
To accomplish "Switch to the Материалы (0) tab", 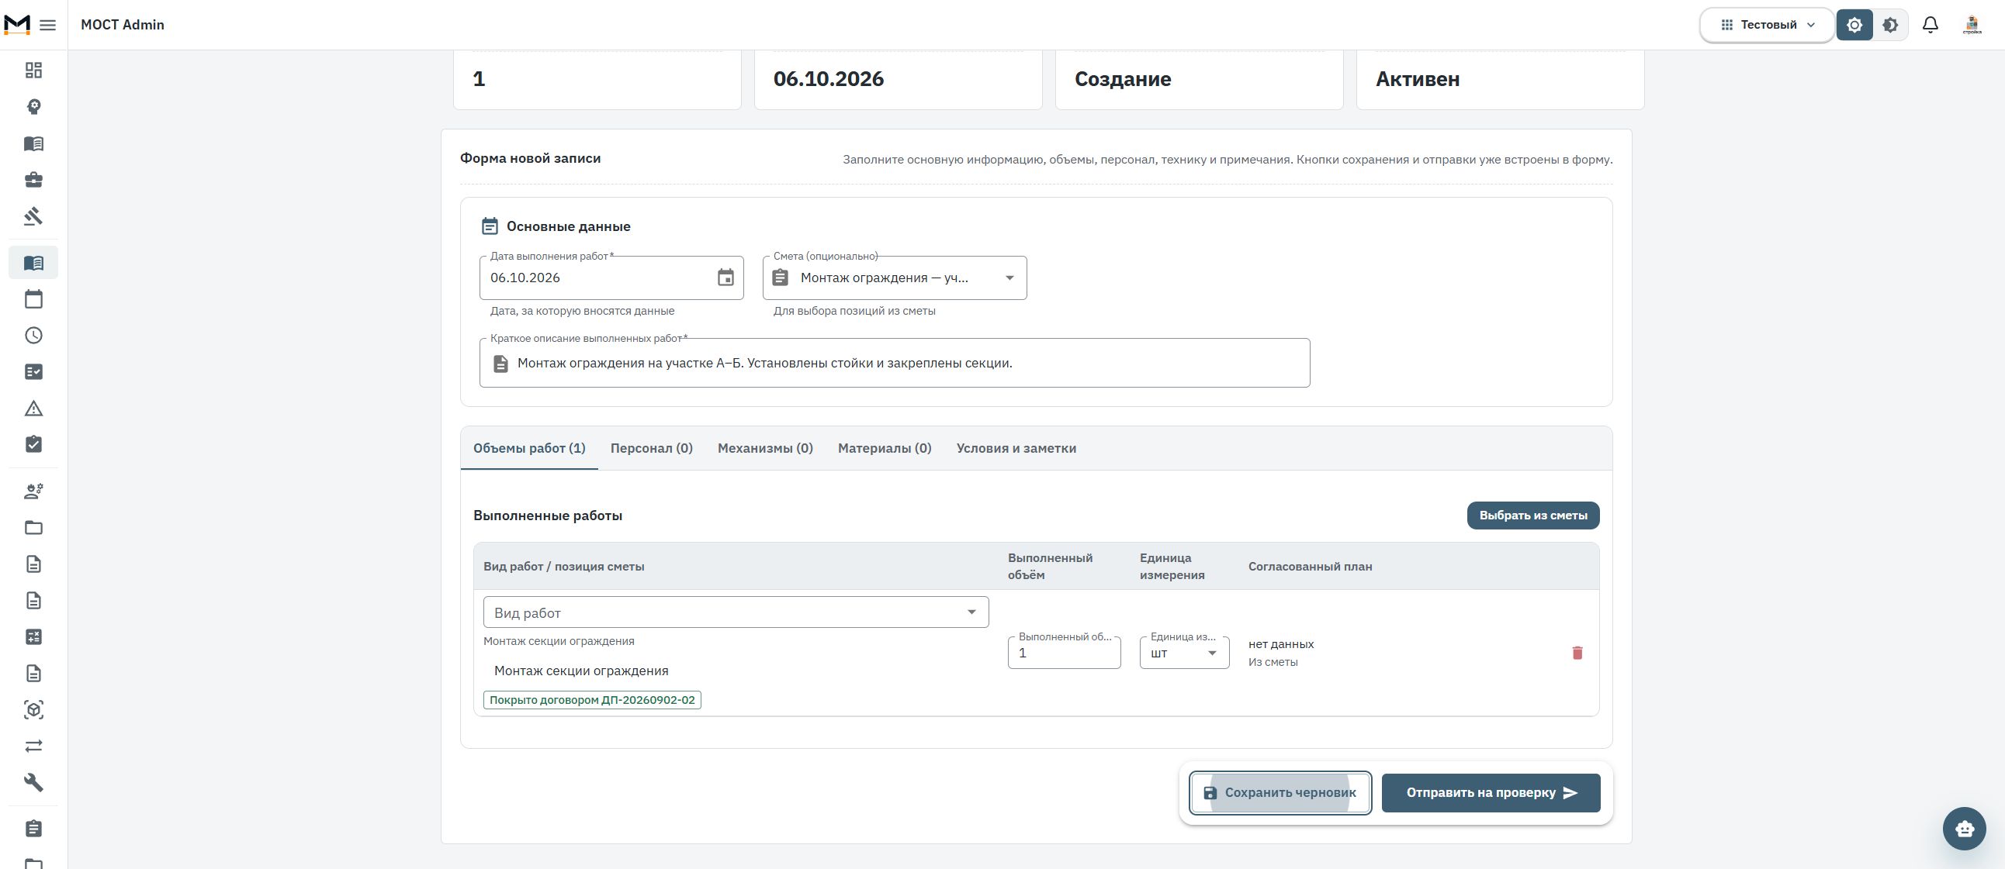I will (885, 449).
